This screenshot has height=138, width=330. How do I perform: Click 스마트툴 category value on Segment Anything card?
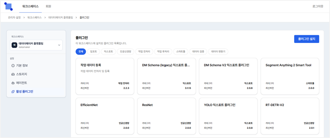tap(310, 83)
